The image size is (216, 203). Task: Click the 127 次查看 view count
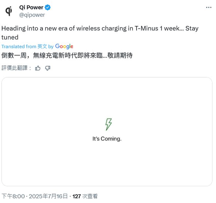[x=85, y=196]
